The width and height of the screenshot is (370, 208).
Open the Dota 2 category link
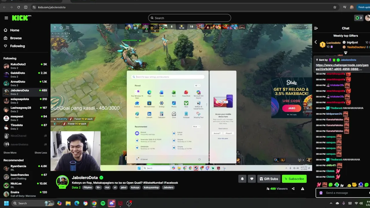point(76,187)
